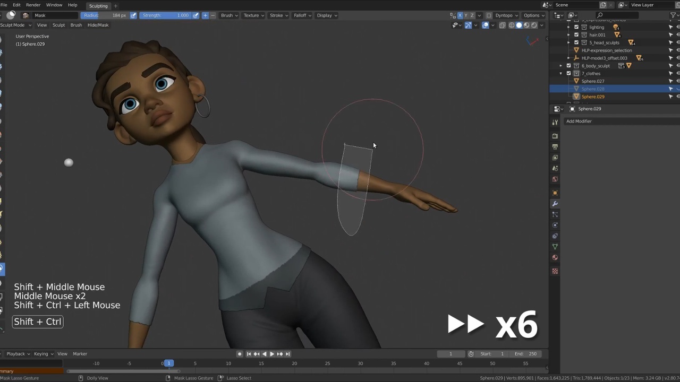Open the Modifiers wrench tab
Screen dimensions: 680x382
pyautogui.click(x=555, y=204)
